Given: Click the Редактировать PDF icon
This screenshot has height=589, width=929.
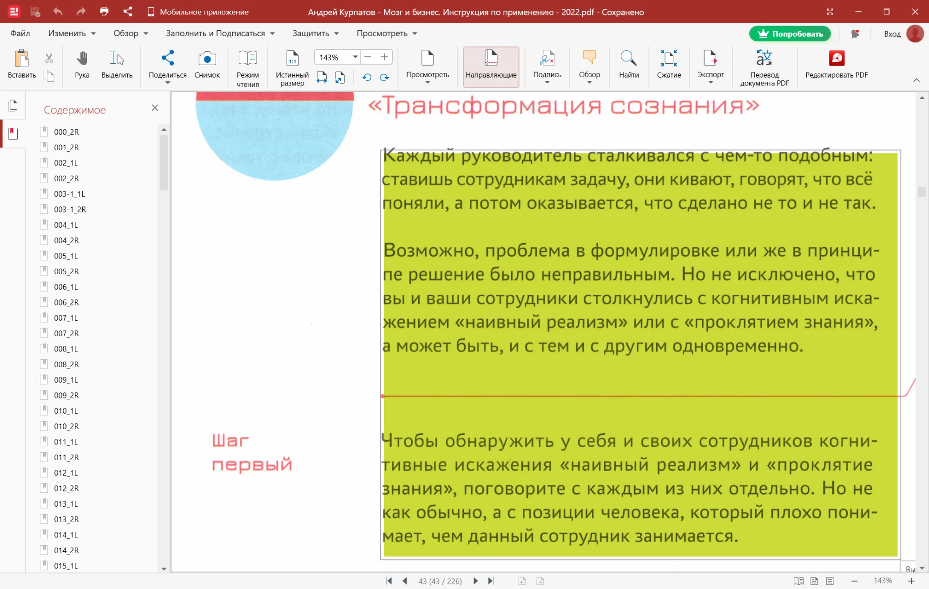Looking at the screenshot, I should 836,59.
